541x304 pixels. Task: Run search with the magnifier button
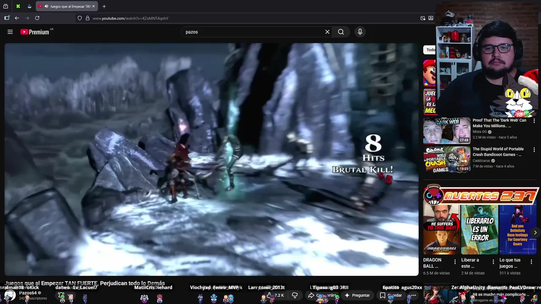click(341, 32)
